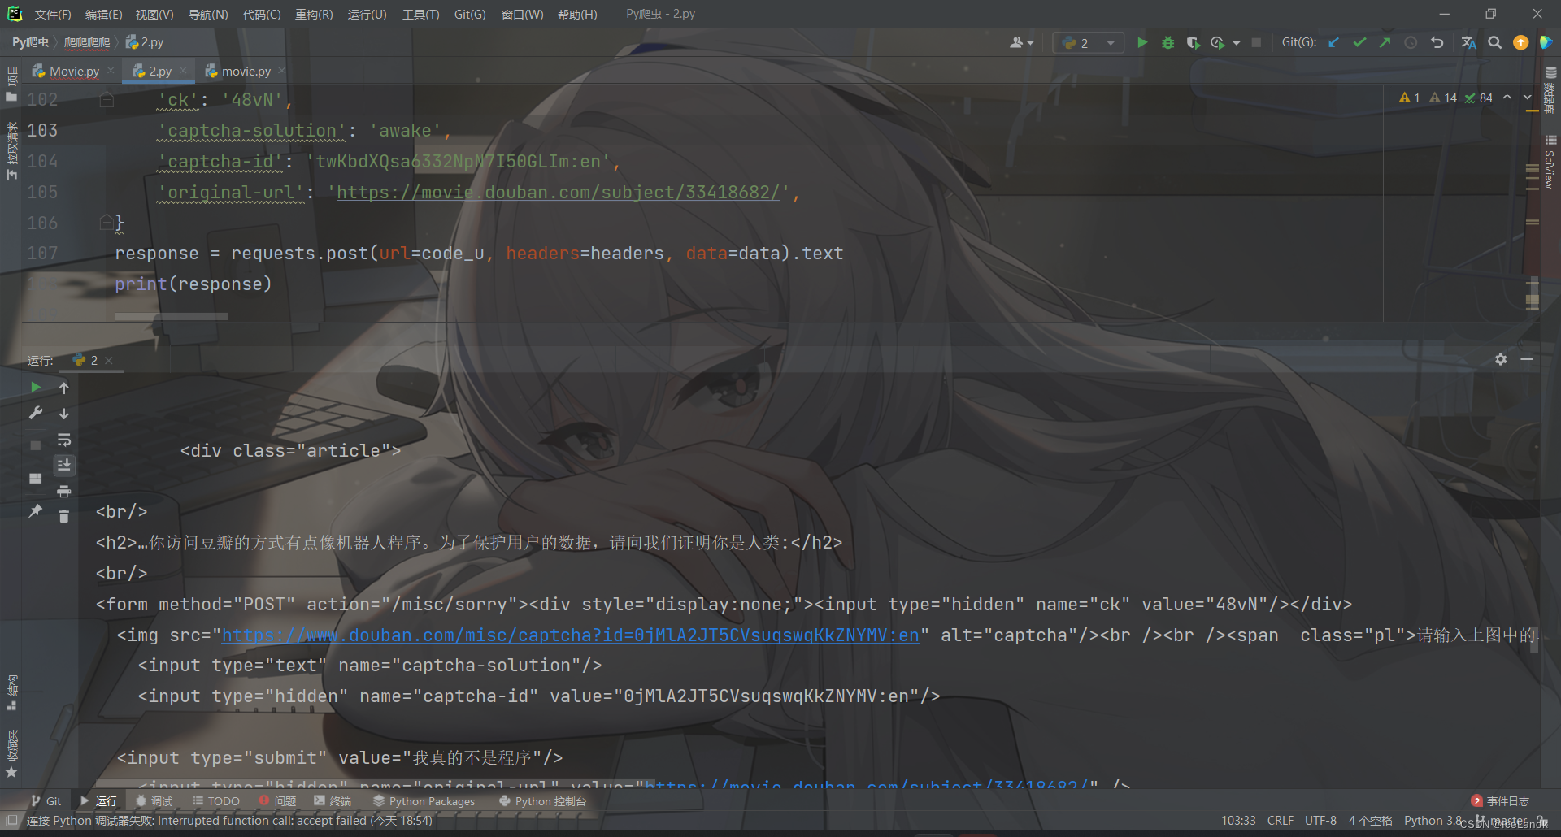Collapse the code fold marker at line 106

106,222
